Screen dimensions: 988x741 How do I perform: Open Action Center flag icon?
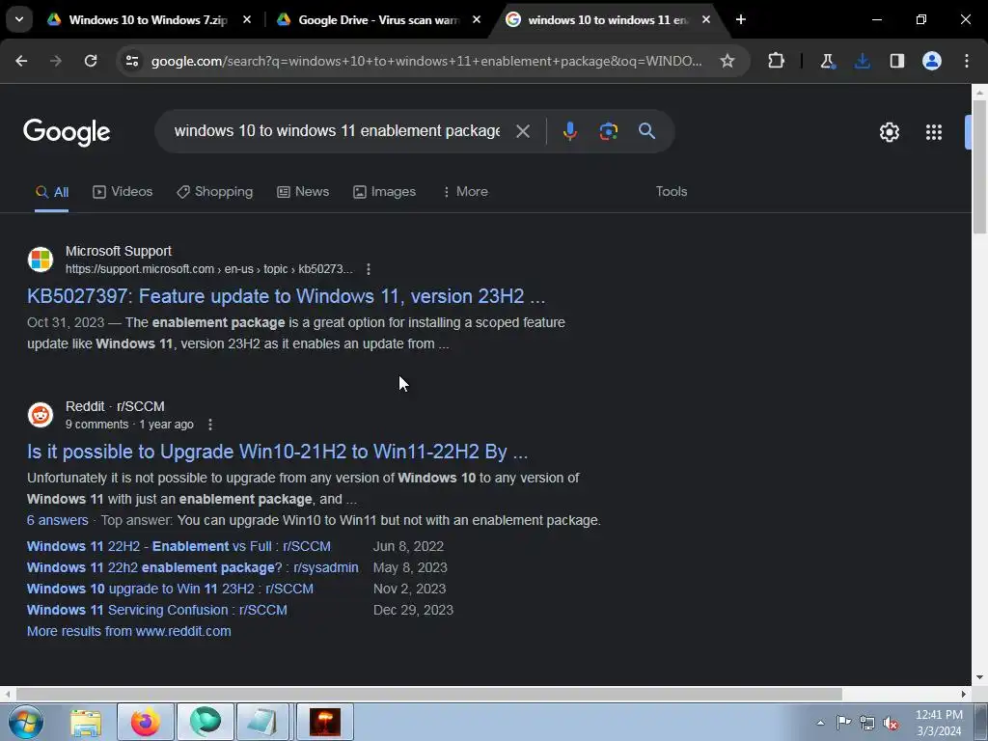[x=843, y=723]
